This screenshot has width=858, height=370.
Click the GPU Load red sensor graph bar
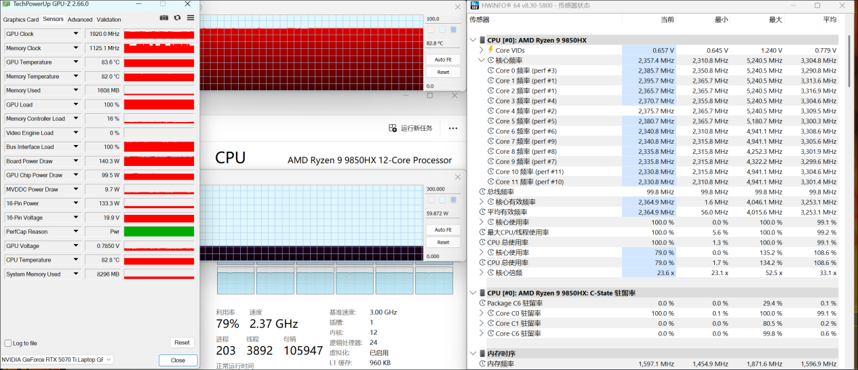point(159,104)
